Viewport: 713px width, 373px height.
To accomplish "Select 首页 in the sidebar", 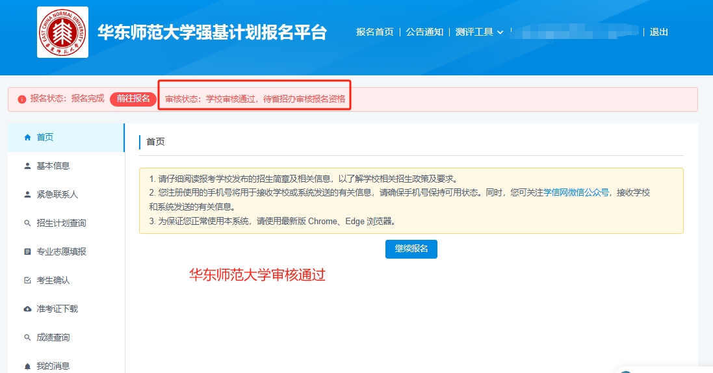I will tap(66, 137).
